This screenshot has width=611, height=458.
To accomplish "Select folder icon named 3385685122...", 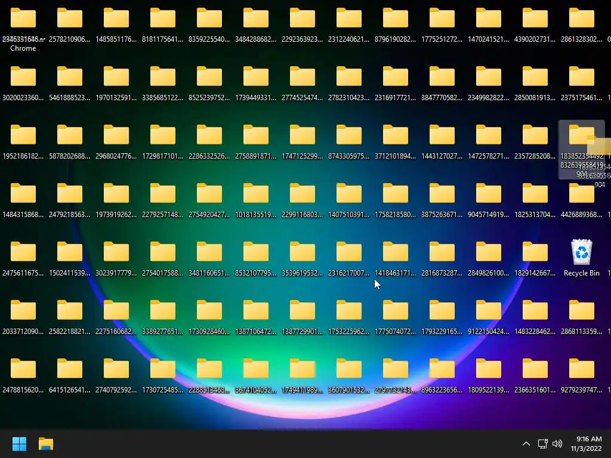I will tap(163, 77).
